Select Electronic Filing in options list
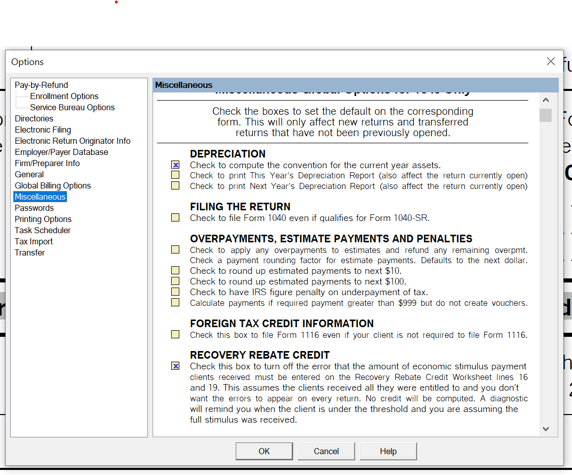 point(43,130)
